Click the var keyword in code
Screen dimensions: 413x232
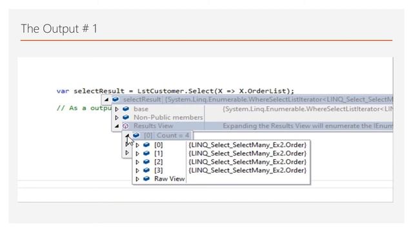click(63, 91)
